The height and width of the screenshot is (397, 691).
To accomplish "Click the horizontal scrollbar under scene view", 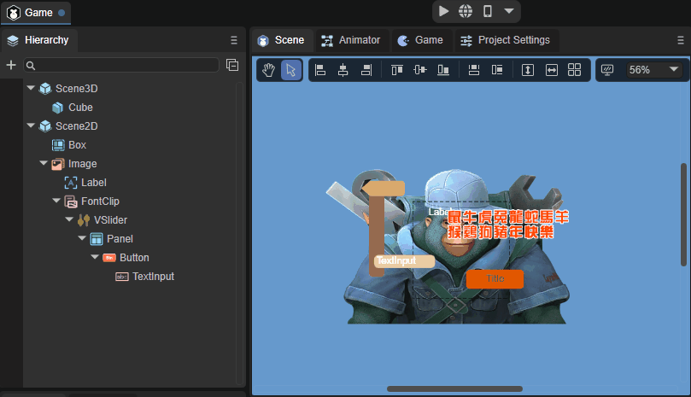I will [454, 388].
